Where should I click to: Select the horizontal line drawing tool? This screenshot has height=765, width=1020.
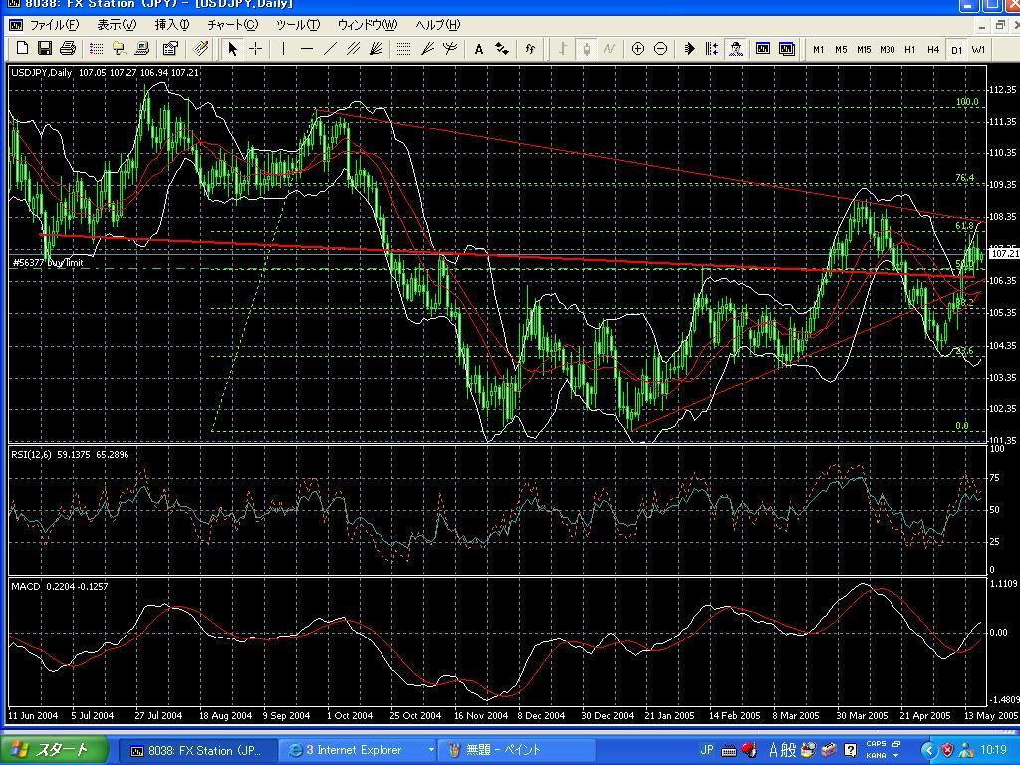pyautogui.click(x=307, y=48)
